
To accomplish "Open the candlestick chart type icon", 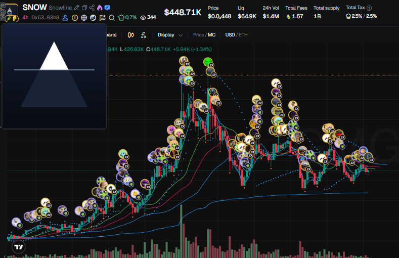I will tap(131, 35).
